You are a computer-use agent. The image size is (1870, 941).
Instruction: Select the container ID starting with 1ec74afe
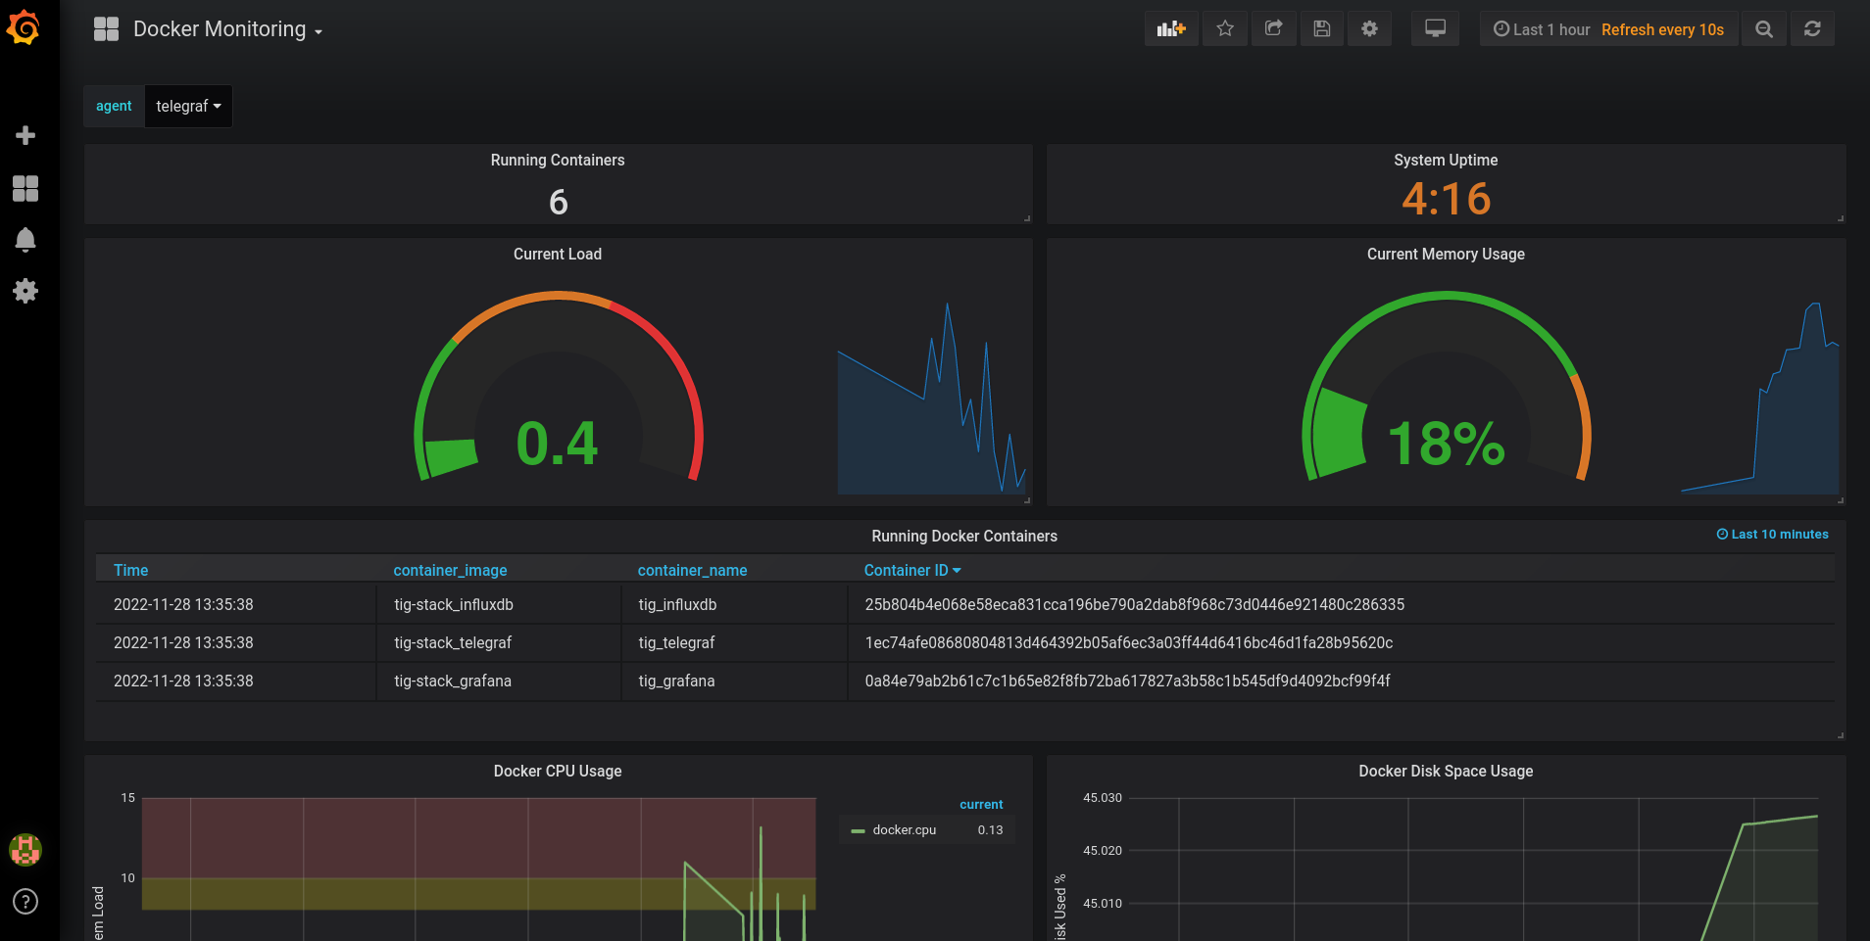1128,642
